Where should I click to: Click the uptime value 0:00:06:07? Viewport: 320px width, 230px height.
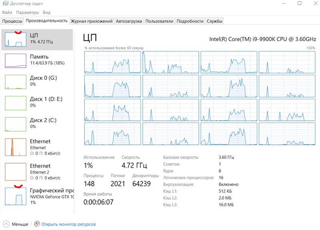point(98,202)
